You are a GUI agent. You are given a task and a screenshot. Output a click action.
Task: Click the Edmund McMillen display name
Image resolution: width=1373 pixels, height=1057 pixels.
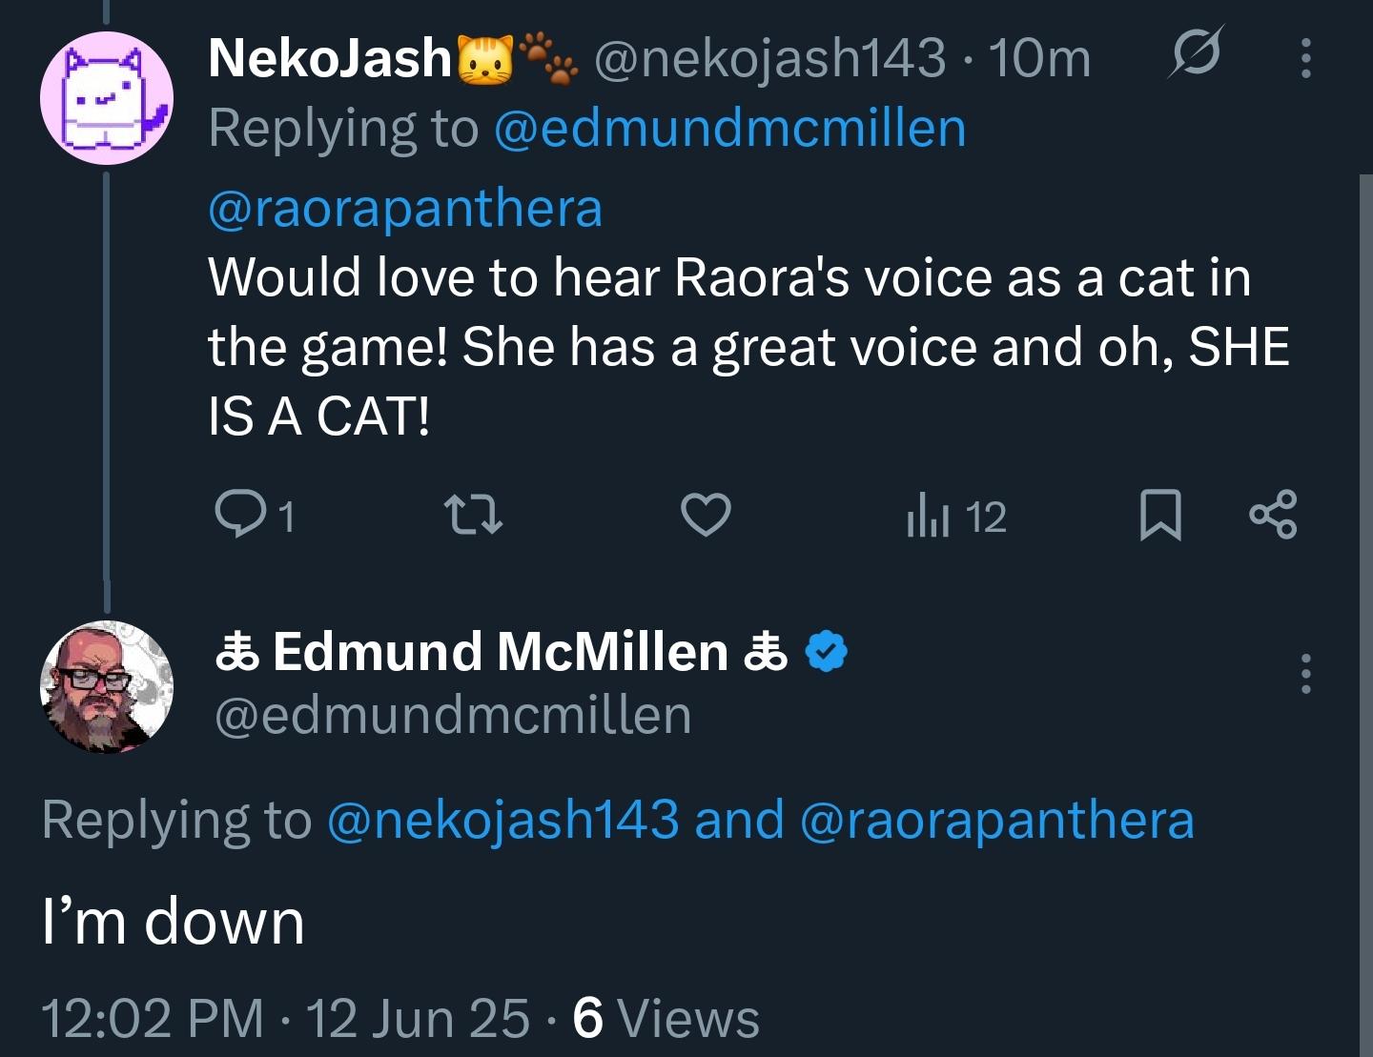(x=500, y=652)
